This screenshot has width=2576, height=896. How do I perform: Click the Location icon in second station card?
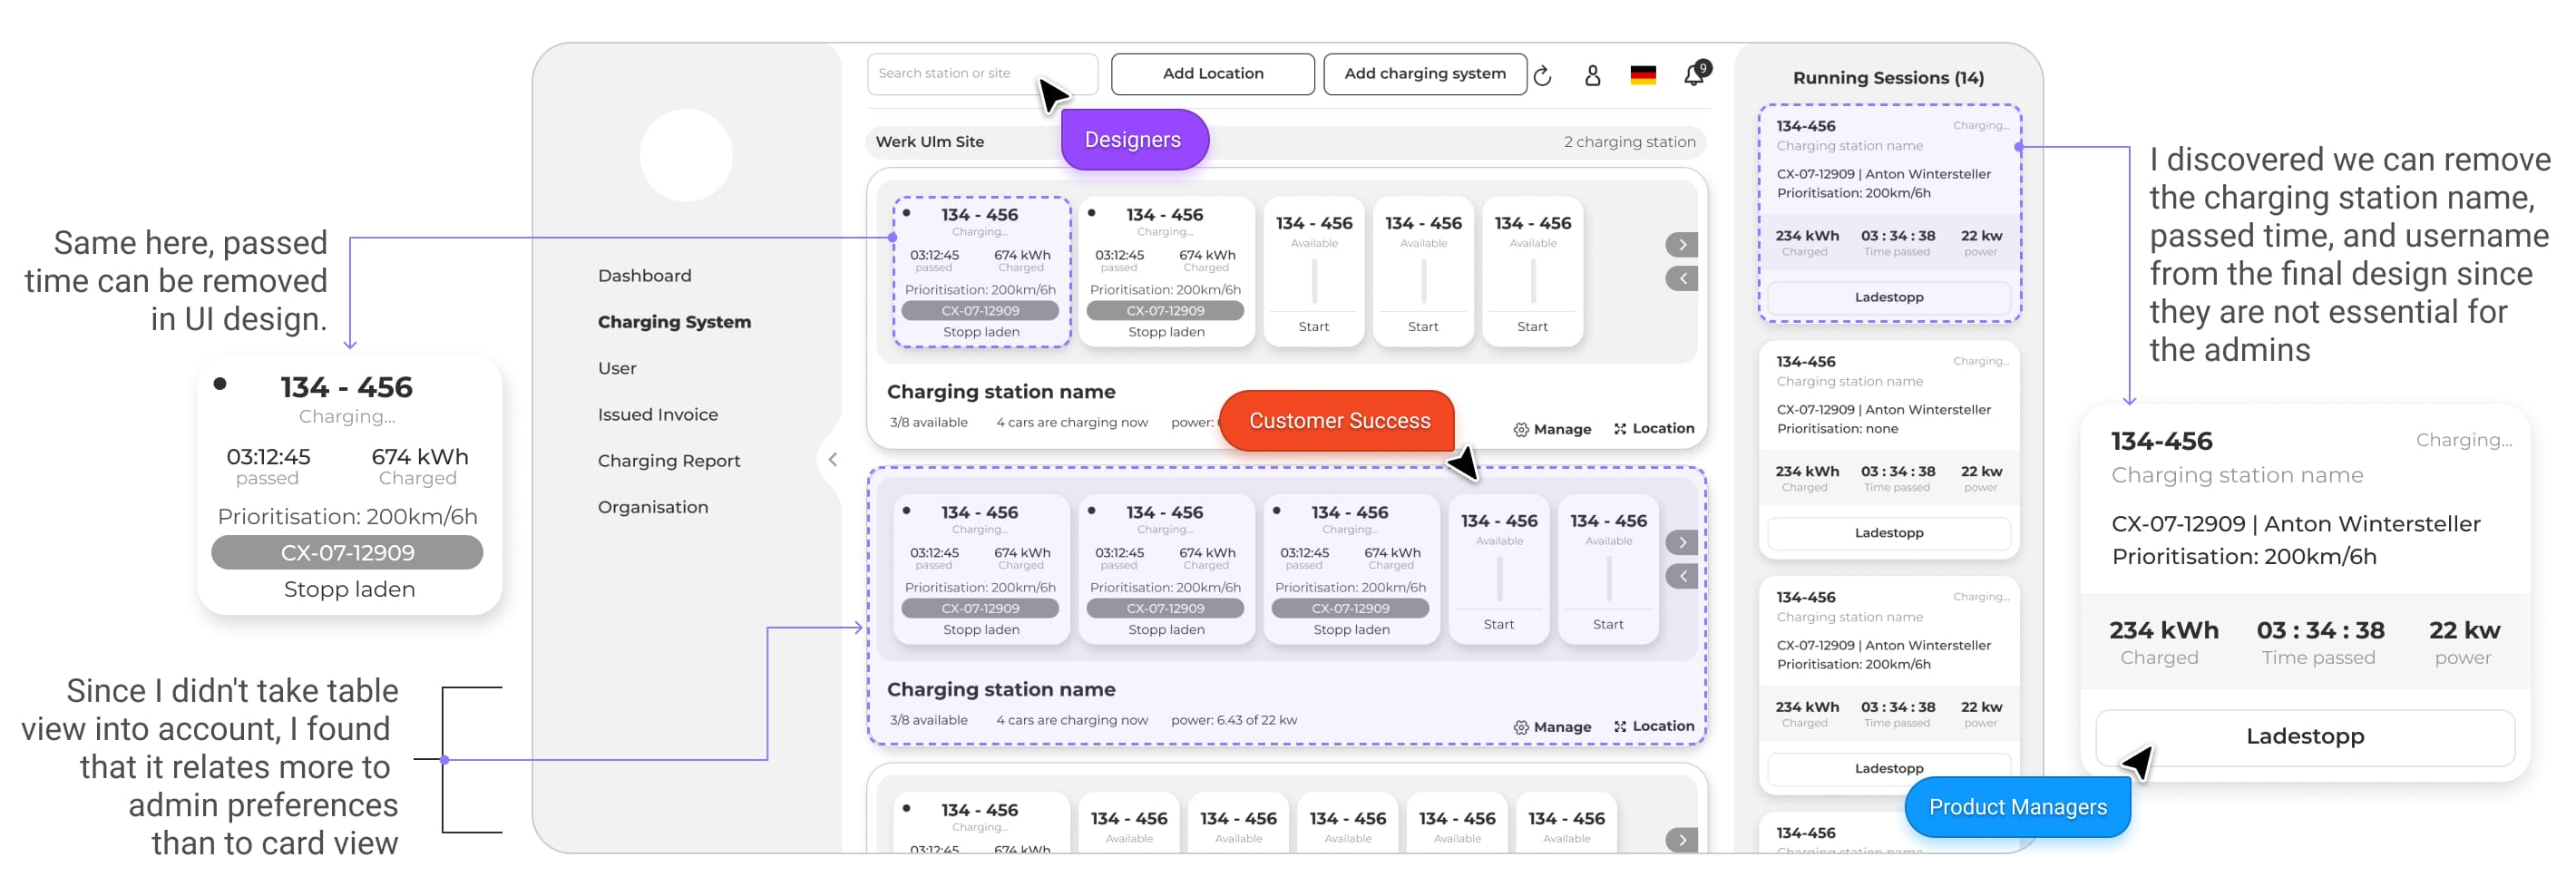click(1620, 727)
